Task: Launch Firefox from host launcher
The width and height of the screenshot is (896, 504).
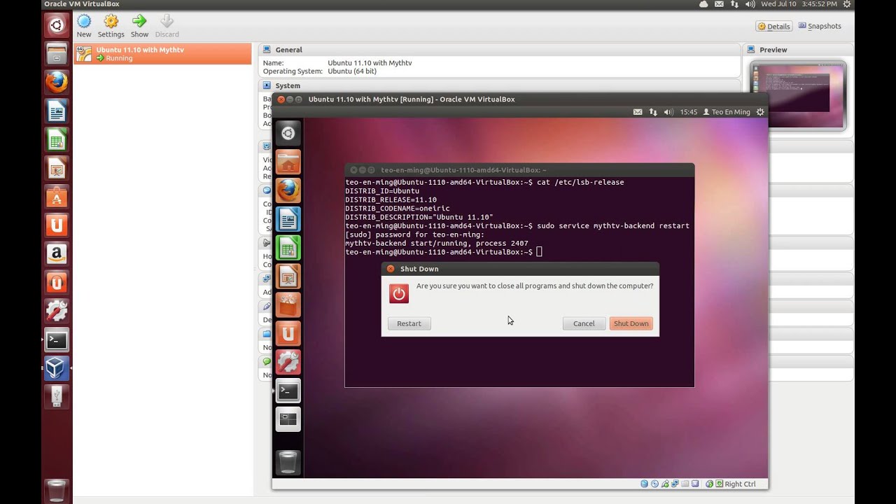Action: [57, 82]
